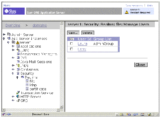Click the tree pane scroll left arrow
Screen dimensions: 161x118
(x=4, y=110)
